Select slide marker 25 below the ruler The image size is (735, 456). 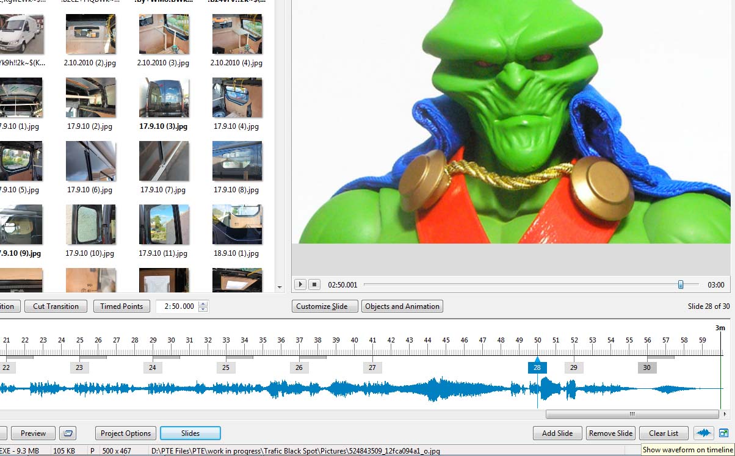tap(226, 367)
